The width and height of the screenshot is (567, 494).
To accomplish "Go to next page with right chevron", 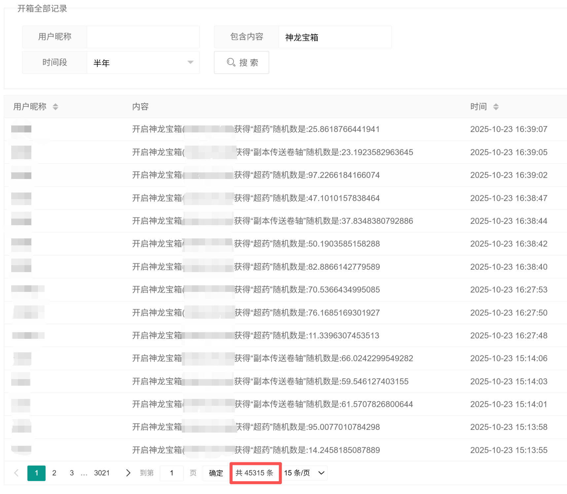I will 128,473.
